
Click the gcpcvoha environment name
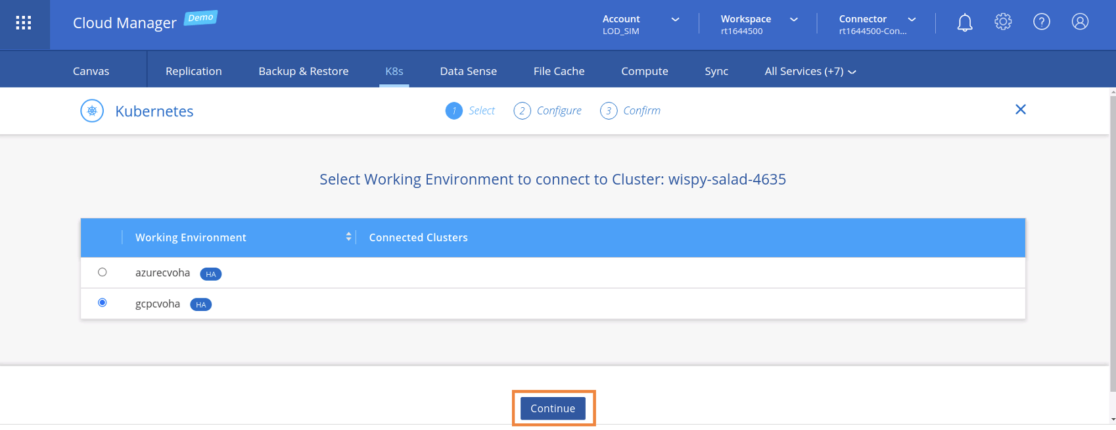click(158, 304)
